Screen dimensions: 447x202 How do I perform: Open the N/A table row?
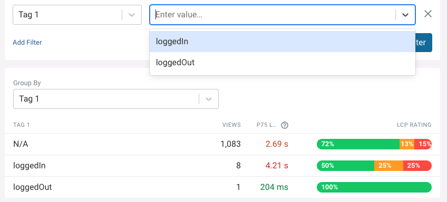(222, 144)
